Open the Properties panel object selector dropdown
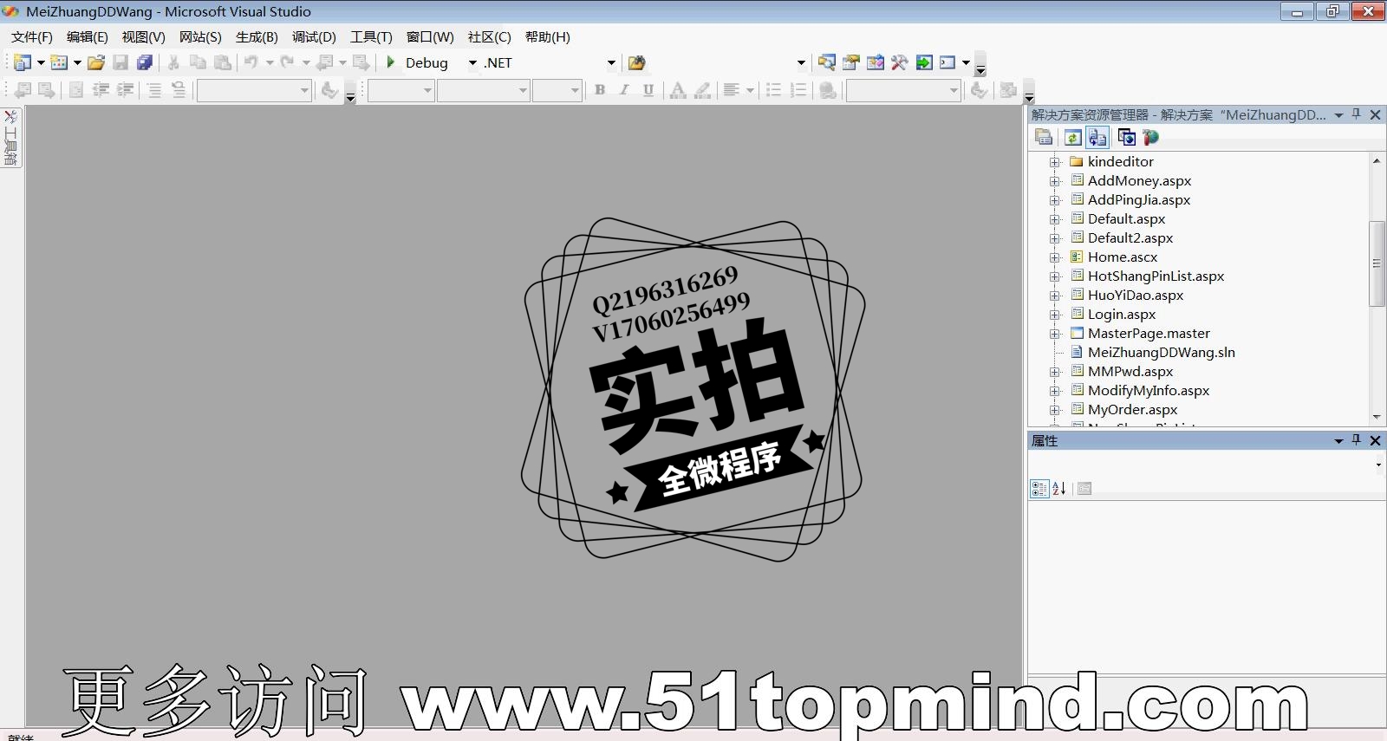 pos(1378,465)
